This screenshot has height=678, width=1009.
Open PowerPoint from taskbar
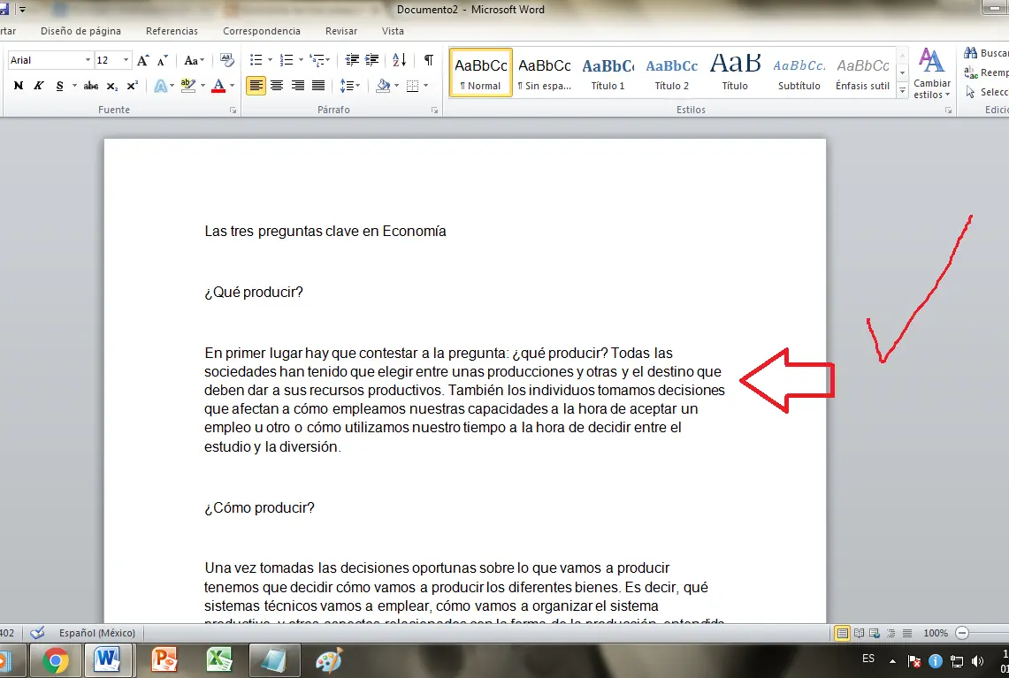click(x=164, y=660)
